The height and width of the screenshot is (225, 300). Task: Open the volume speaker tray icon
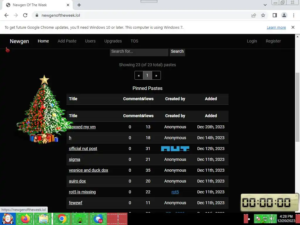click(272, 219)
